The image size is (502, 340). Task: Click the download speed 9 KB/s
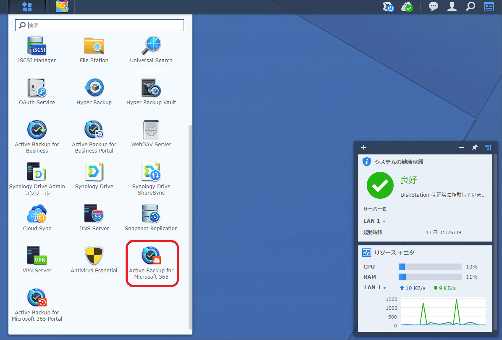pos(444,288)
